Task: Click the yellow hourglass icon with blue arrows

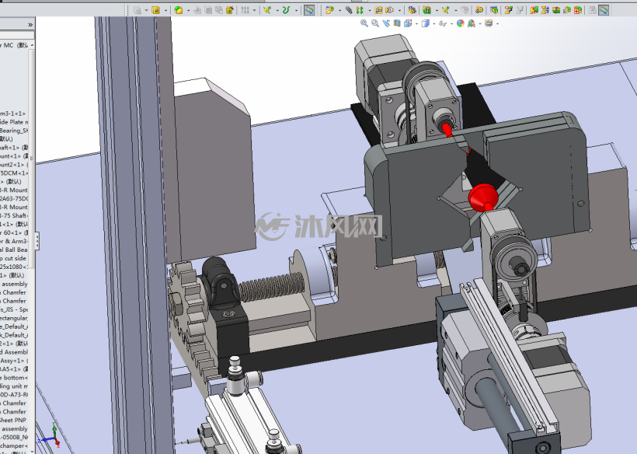Action: pos(545,10)
